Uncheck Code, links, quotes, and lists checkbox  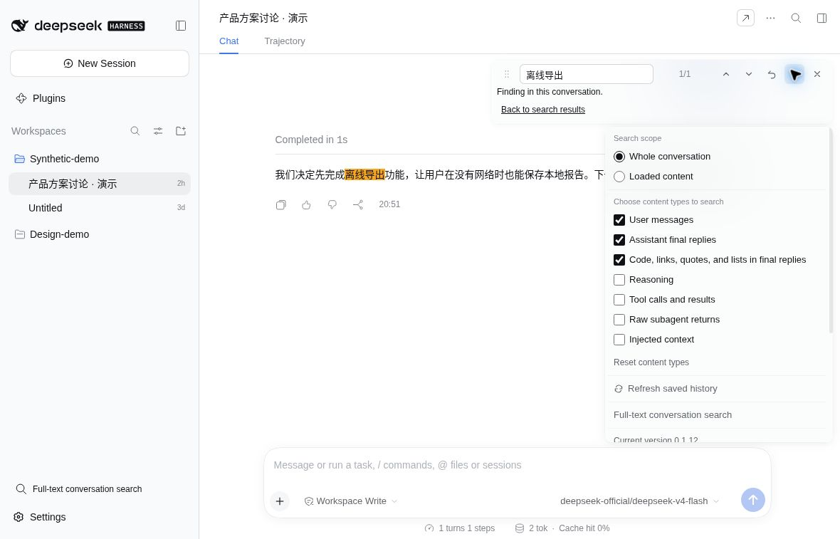tap(619, 259)
